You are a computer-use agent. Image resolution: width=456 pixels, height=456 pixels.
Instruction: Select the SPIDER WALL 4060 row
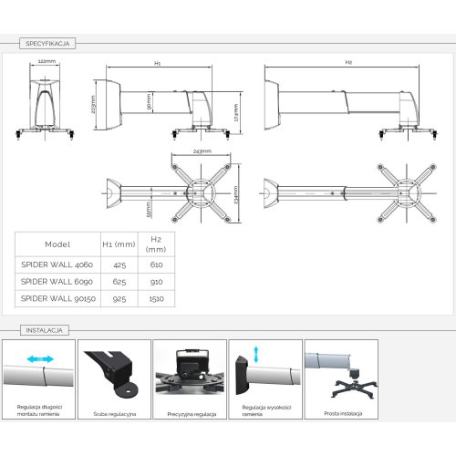point(95,264)
